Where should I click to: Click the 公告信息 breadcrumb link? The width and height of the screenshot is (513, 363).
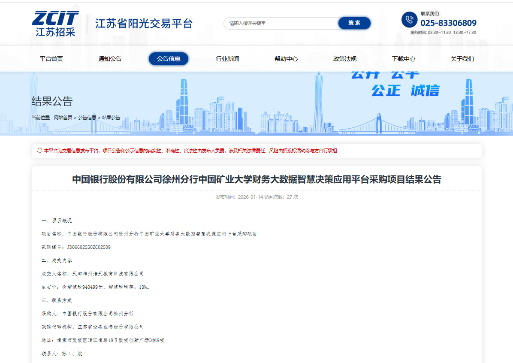point(87,118)
